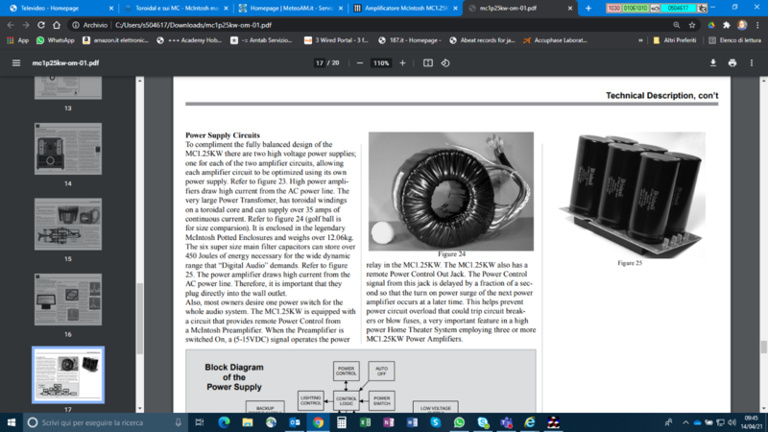Viewport: 768px width, 432px height.
Task: Reload the current page
Action: (49, 25)
